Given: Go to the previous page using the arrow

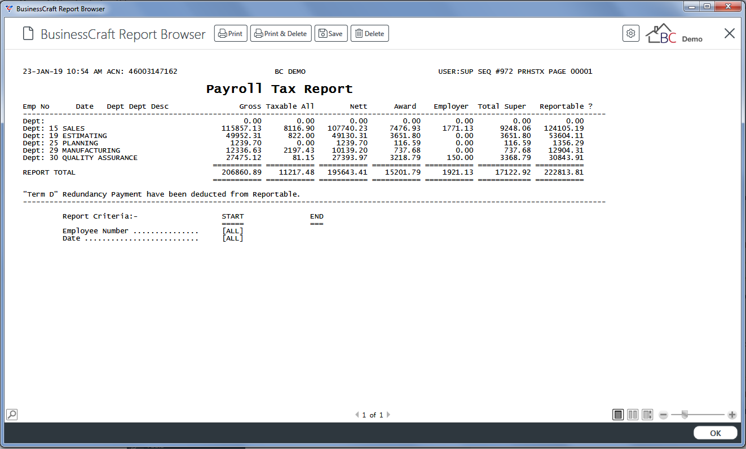Looking at the screenshot, I should click(356, 415).
